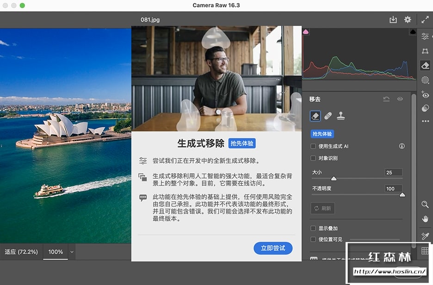Viewport: 433px width, 285px height.
Task: Toggle visibility eye in 移去 panel
Action: pos(400,99)
